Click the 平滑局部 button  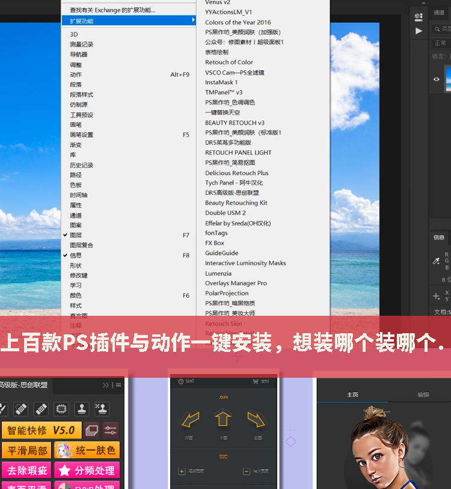(x=27, y=451)
